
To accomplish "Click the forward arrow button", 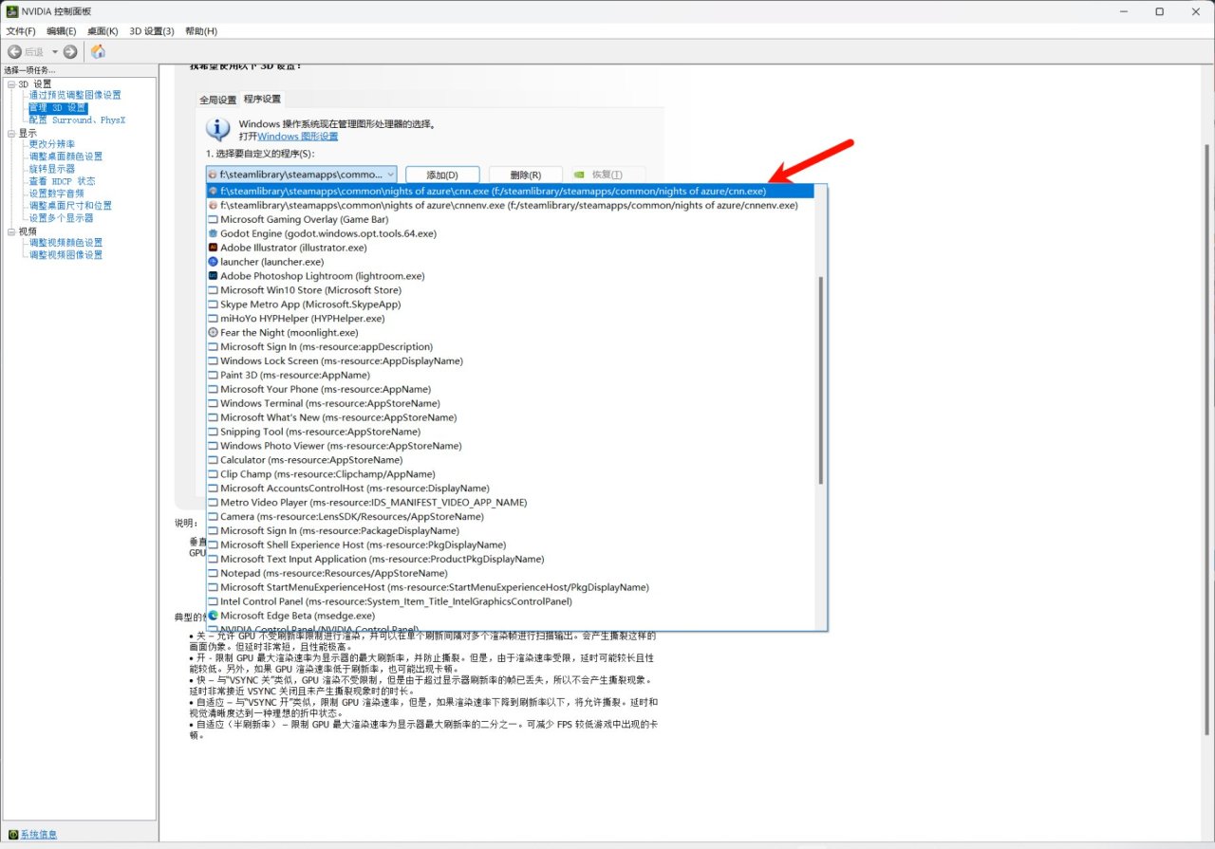I will click(x=70, y=51).
